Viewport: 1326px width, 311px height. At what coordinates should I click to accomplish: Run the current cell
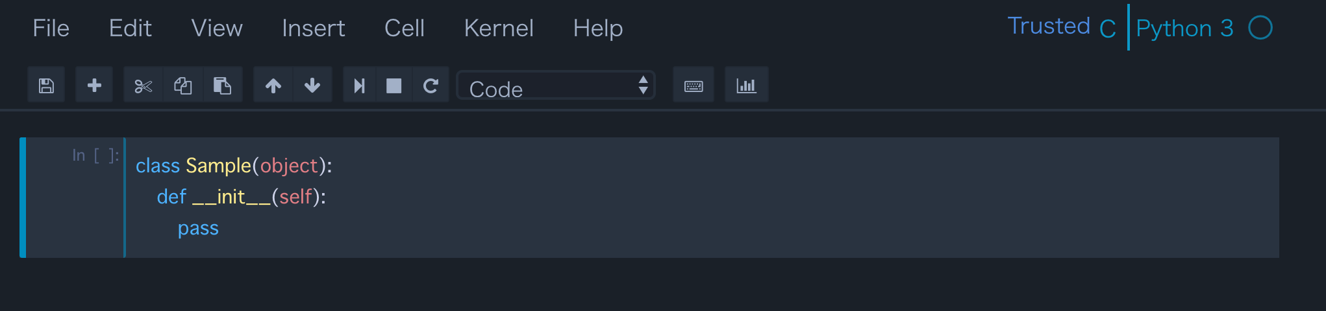pos(359,86)
